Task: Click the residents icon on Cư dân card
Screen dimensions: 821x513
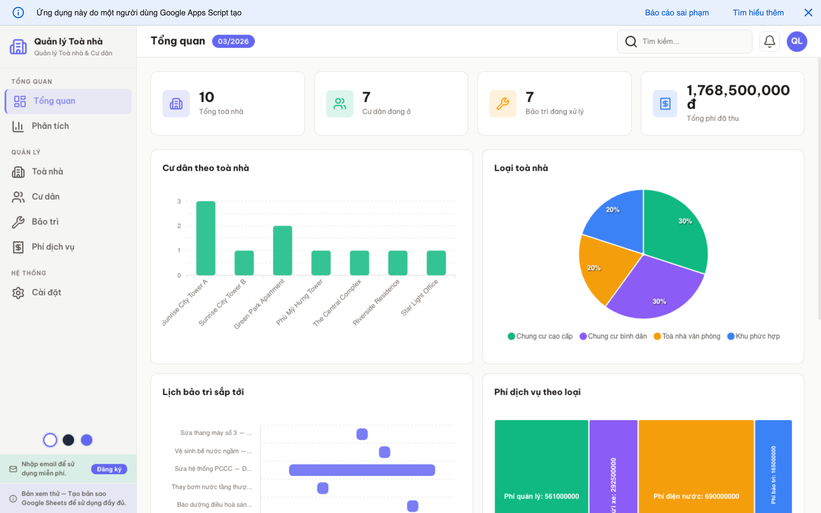Action: [x=339, y=103]
